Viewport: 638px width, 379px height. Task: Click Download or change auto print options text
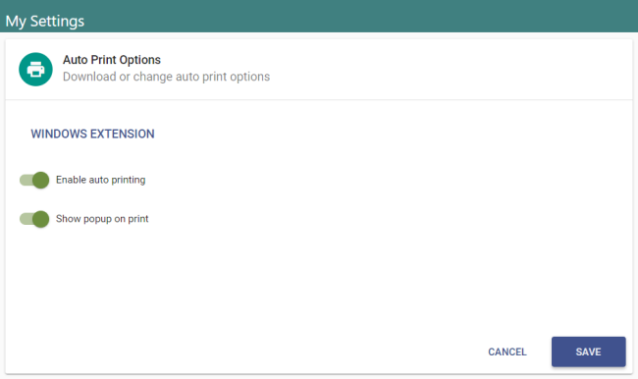[166, 77]
